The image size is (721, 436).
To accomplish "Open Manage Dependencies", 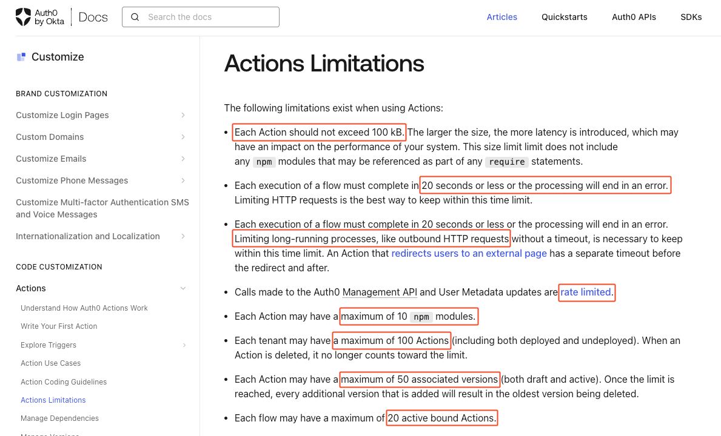I will click(x=60, y=418).
